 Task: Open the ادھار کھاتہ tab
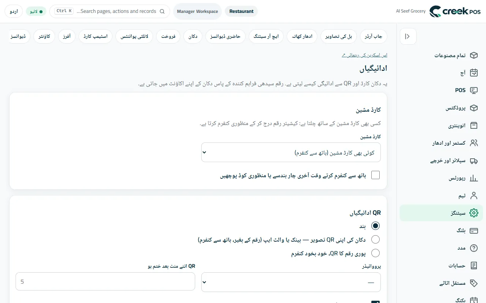pos(303,36)
